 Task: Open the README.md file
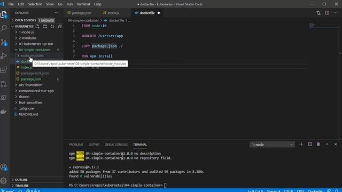pos(28,114)
